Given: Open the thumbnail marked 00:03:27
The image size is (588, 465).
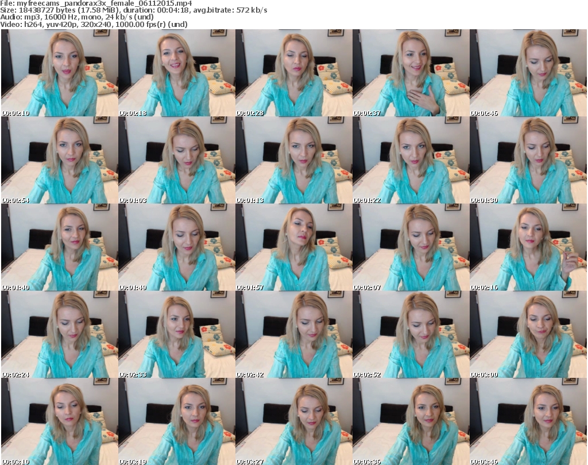Looking at the screenshot, I should (x=293, y=421).
